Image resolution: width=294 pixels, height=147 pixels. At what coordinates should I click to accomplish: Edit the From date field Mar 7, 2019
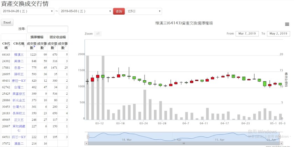point(247,34)
